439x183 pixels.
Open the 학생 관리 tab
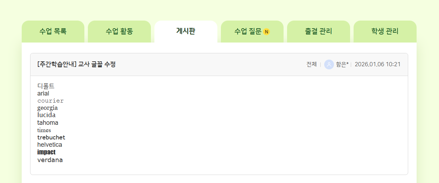click(x=385, y=31)
